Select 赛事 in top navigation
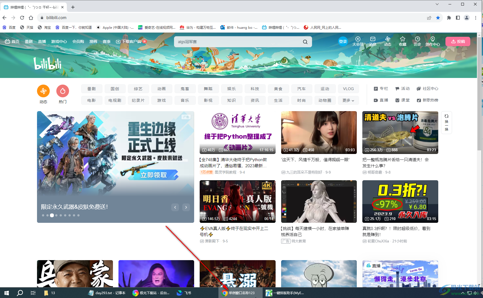Viewport: 483px width, 298px height. click(107, 41)
